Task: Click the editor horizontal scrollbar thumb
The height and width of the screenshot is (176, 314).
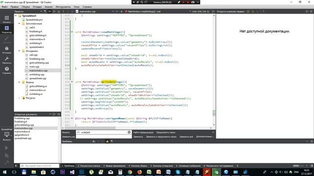Action: click(90, 128)
